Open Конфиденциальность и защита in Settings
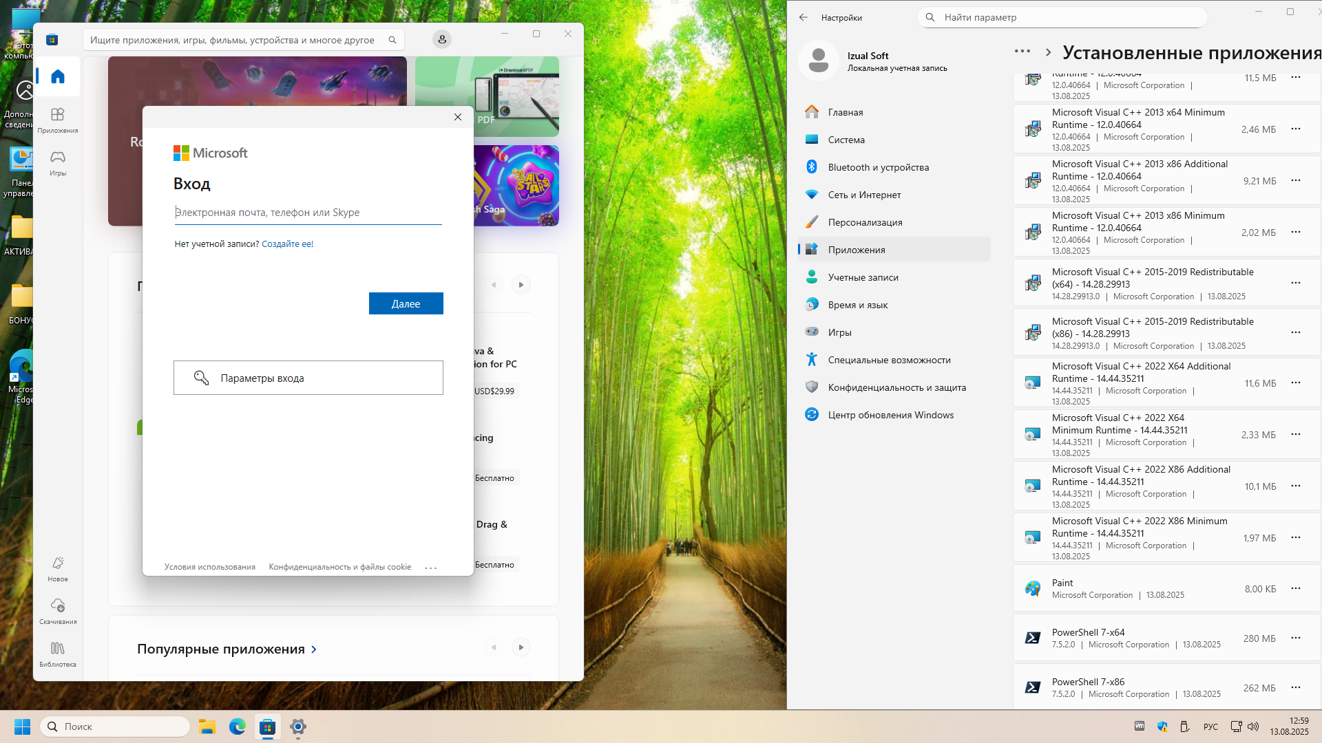The width and height of the screenshot is (1322, 743). point(894,387)
